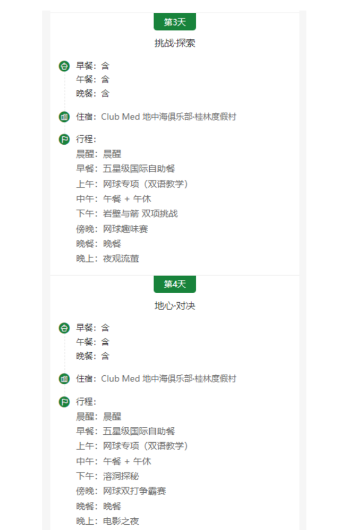The height and width of the screenshot is (530, 340).
Task: Click 夜观流萤 evening activity
Action: (121, 259)
